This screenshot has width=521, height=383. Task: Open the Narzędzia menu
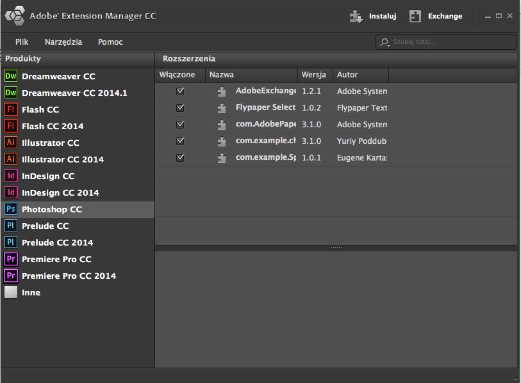(63, 42)
